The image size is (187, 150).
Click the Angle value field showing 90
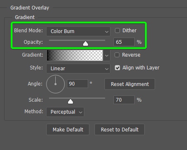77,83
